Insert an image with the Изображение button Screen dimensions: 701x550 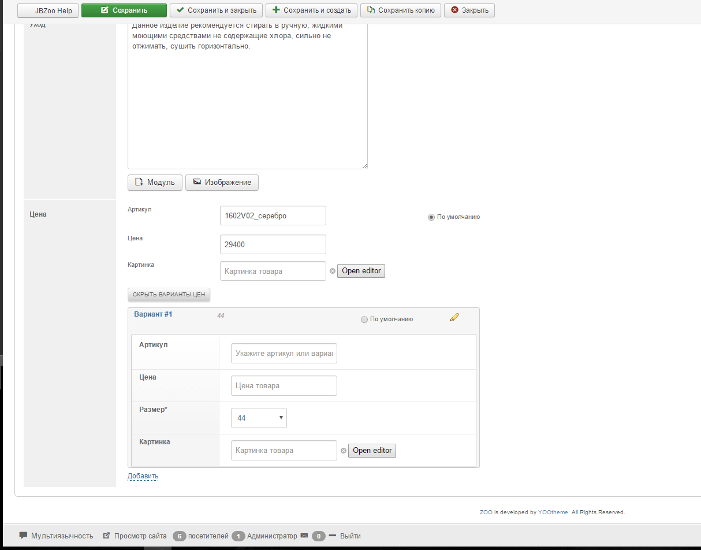(222, 182)
